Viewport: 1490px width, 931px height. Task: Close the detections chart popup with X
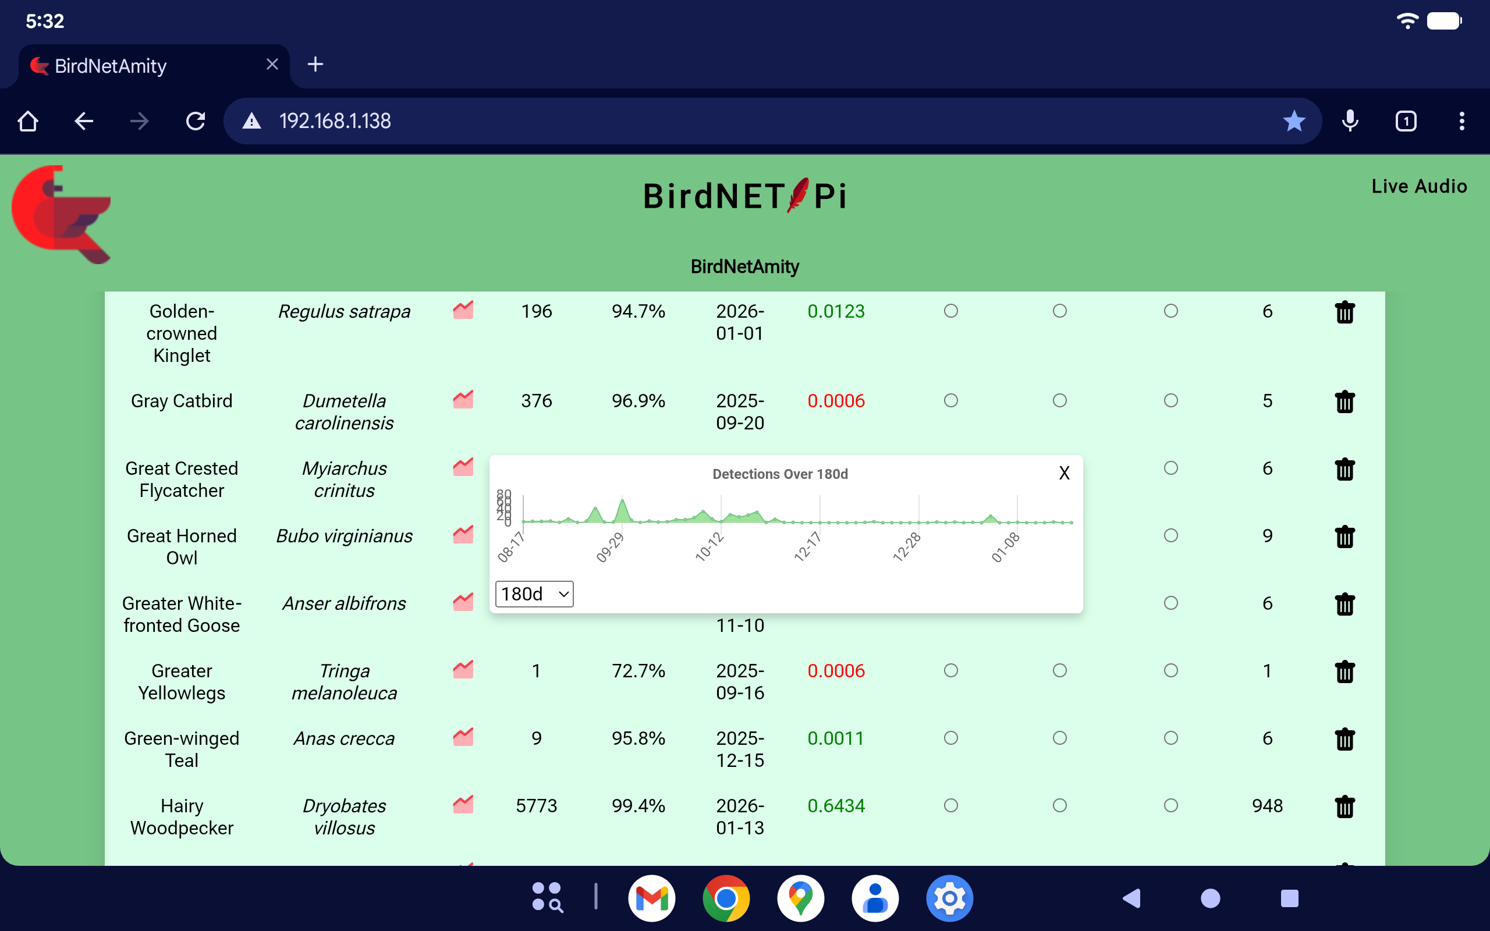coord(1064,473)
